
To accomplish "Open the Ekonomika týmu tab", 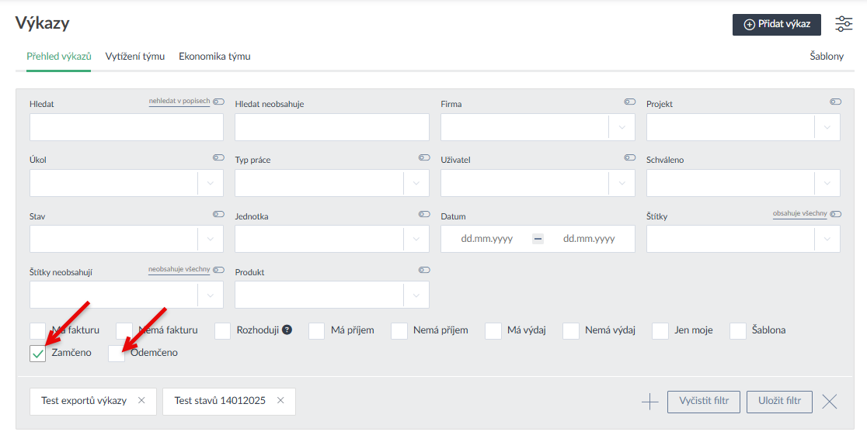I will coord(214,57).
